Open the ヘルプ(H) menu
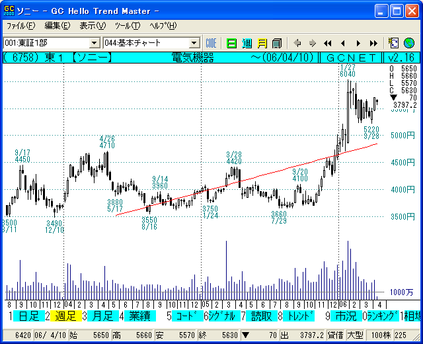423x344 pixels. pos(163,26)
